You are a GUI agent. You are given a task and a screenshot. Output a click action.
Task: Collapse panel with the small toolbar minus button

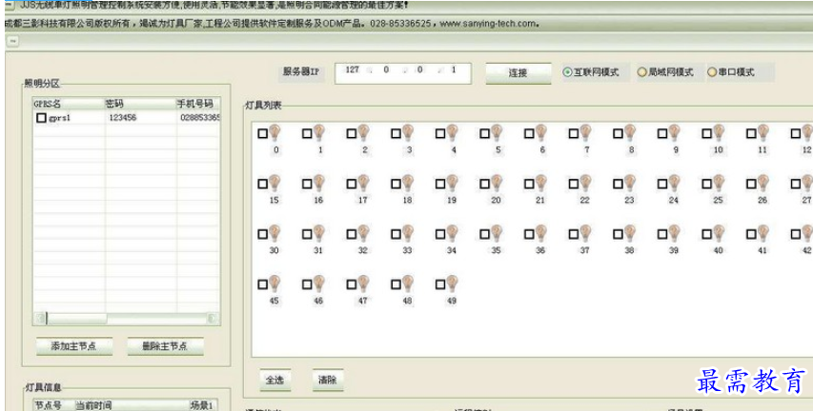[12, 41]
